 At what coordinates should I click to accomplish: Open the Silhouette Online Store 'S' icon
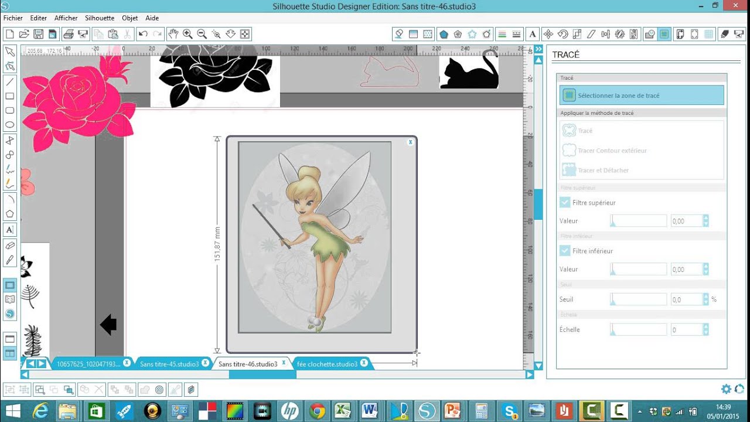tap(10, 314)
